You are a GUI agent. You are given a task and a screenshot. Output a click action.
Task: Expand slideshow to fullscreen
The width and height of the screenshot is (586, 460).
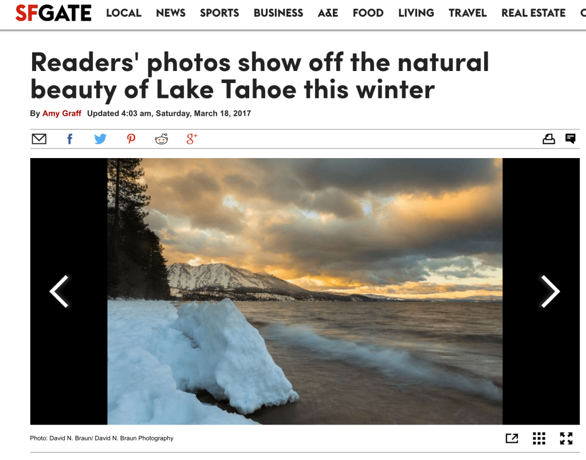[x=566, y=438]
